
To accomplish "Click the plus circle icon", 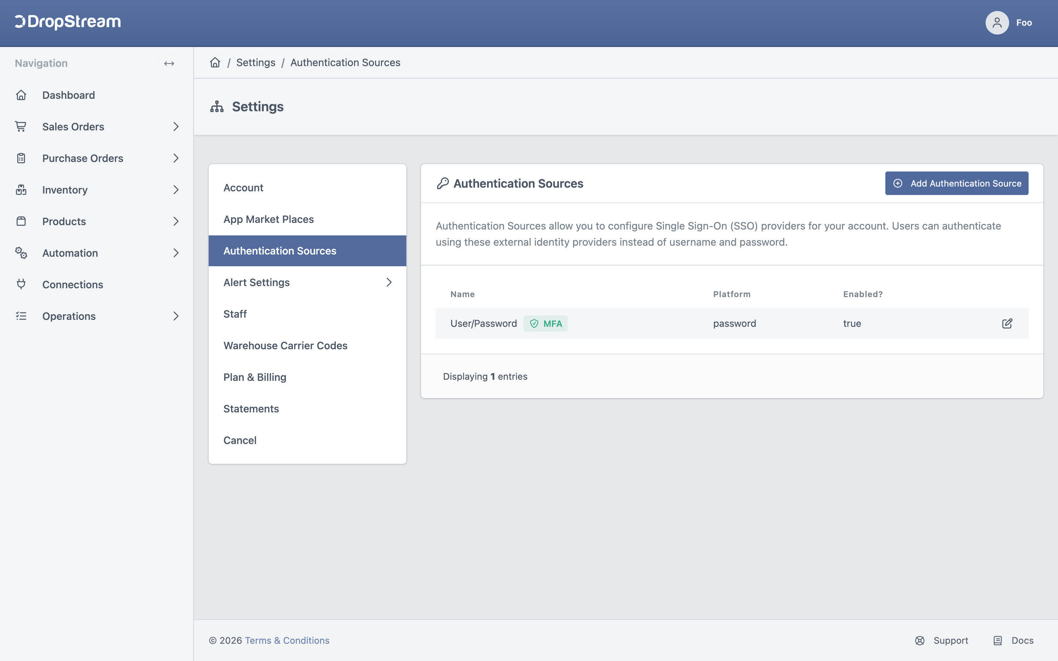I will tap(897, 183).
